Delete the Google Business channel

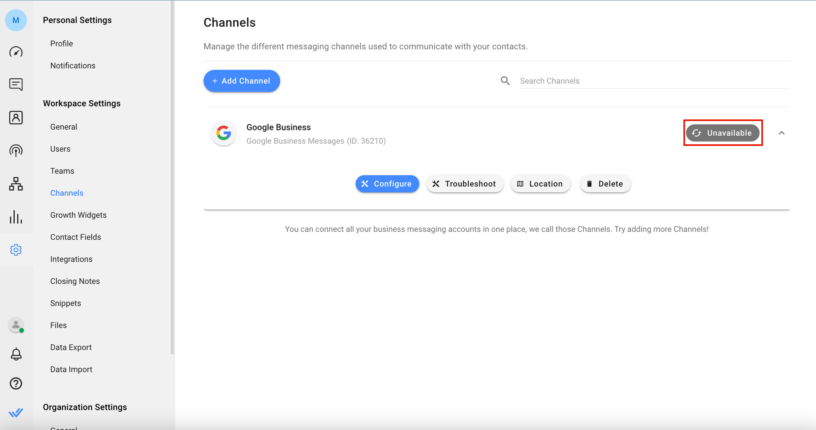(x=605, y=184)
